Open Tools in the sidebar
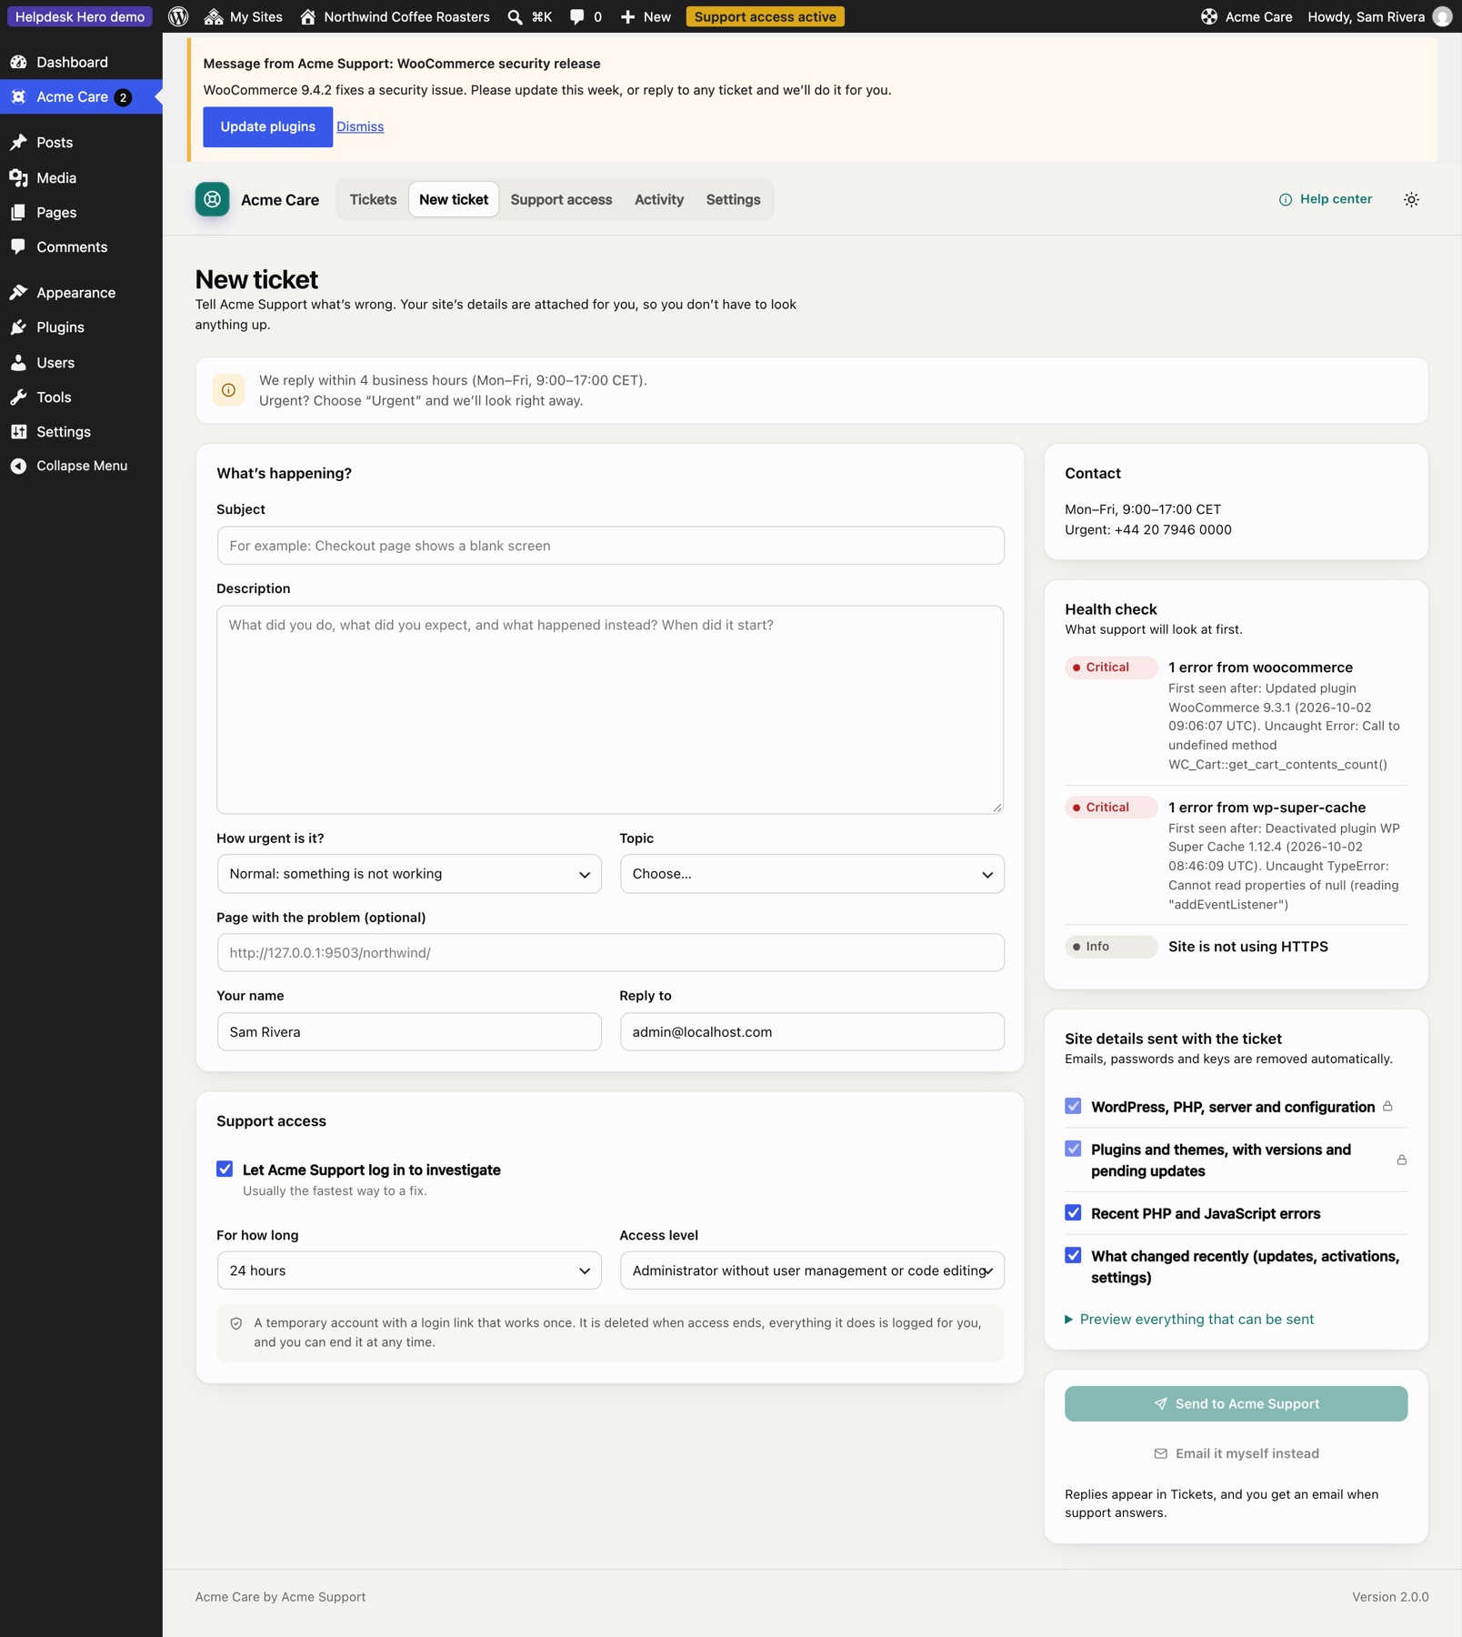Image resolution: width=1462 pixels, height=1637 pixels. [81, 397]
